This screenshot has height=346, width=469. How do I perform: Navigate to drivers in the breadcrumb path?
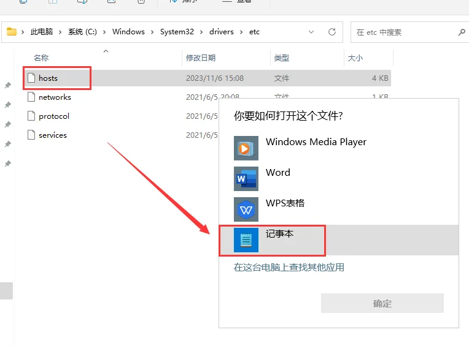221,32
